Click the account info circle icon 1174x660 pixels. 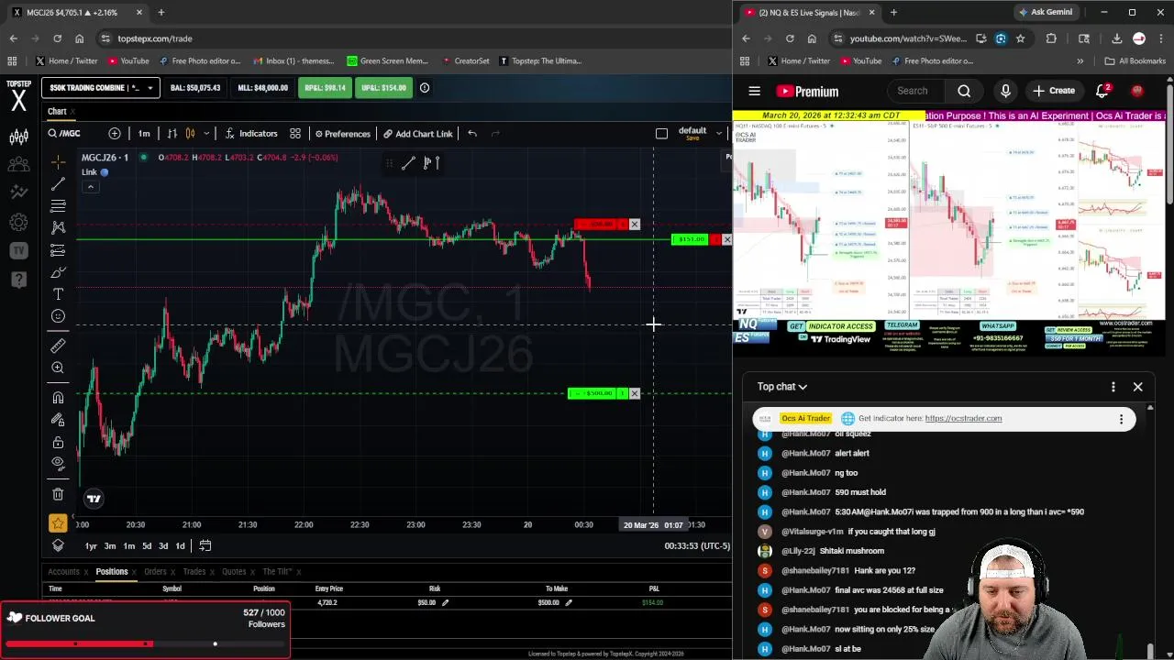pos(425,88)
